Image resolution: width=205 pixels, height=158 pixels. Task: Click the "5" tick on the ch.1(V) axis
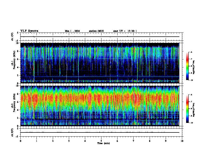pyautogui.click(x=18, y=33)
